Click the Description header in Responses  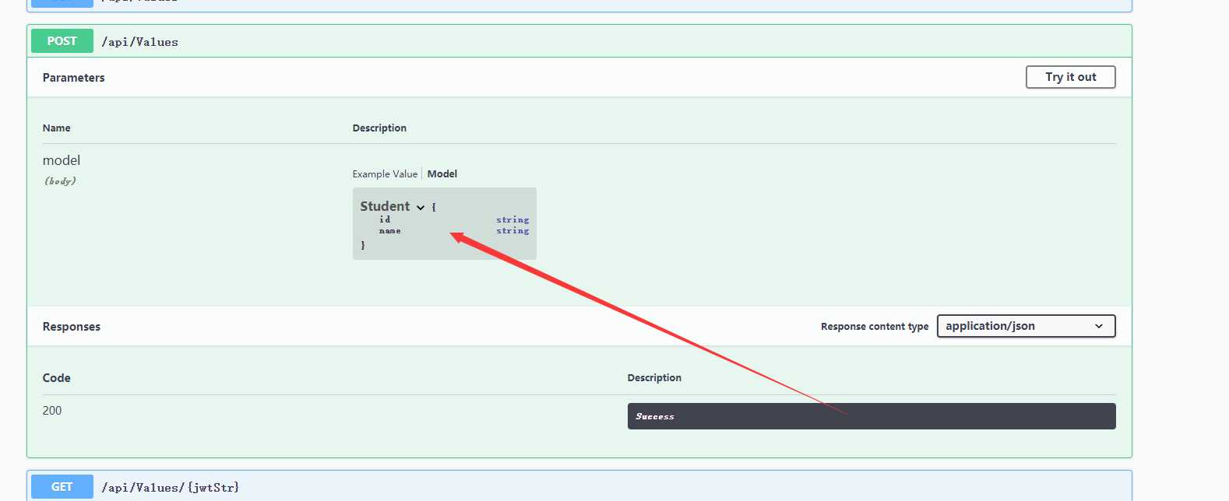click(654, 378)
